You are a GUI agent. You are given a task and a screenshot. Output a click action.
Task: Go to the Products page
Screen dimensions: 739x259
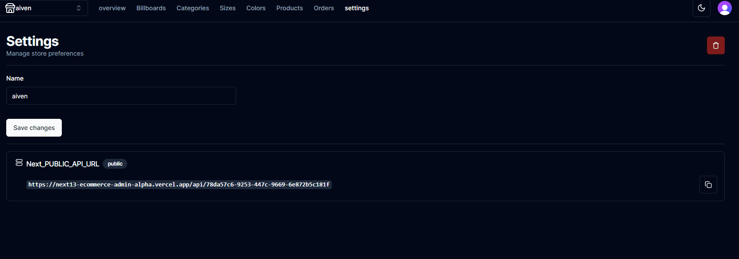pos(289,8)
